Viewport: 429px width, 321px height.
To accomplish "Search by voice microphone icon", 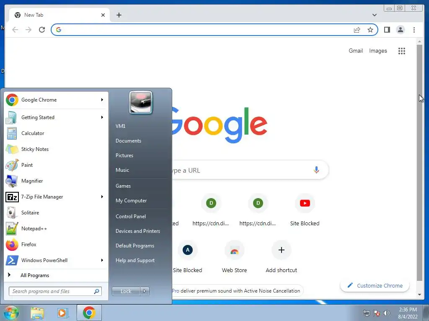I will click(316, 170).
